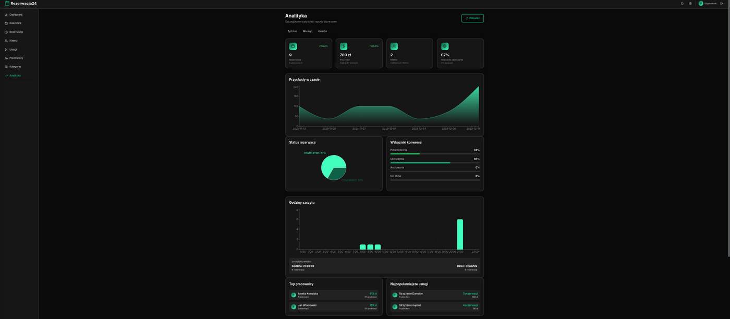
Task: Click the Rezerwacja24 calendar logo icon
Action: click(x=7, y=3)
